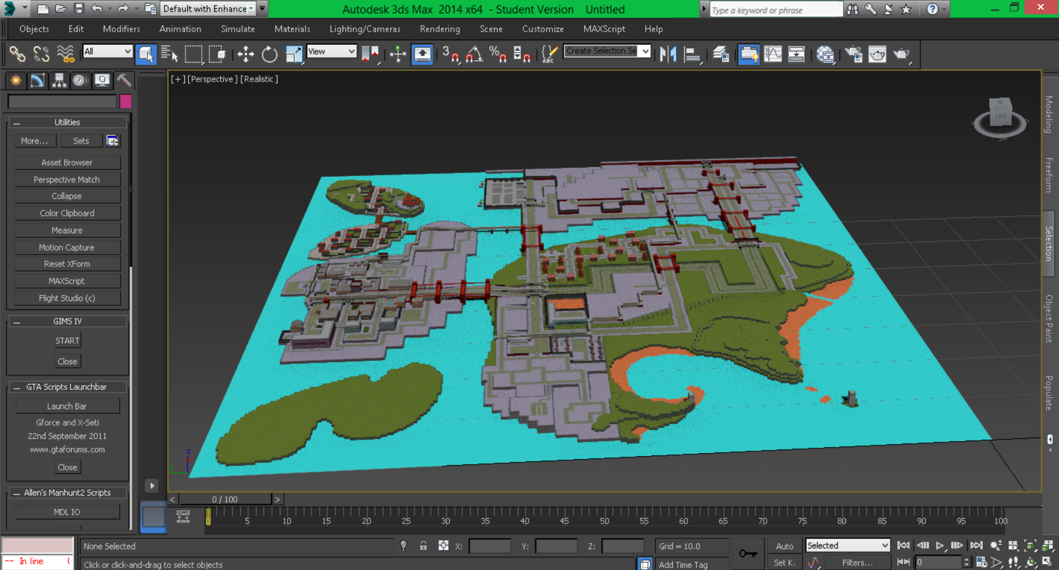Toggle Keyboard Shortcut Override button

click(422, 54)
